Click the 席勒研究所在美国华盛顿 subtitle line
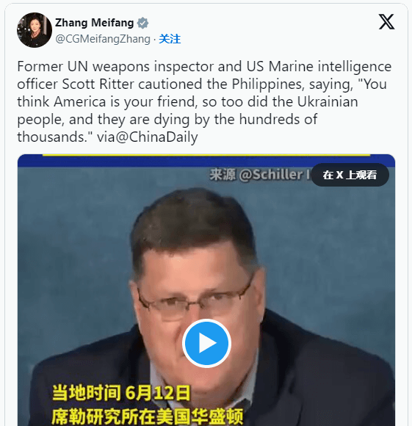 point(147,416)
